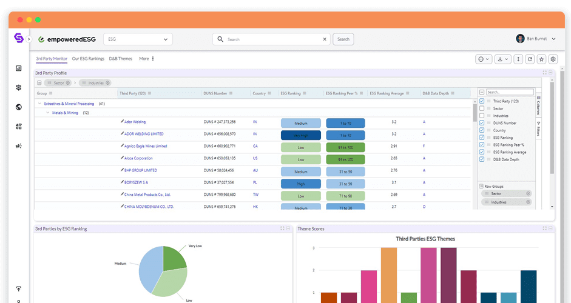The width and height of the screenshot is (571, 303).
Task: Open the globe icon in left sidebar
Action: coord(19,107)
